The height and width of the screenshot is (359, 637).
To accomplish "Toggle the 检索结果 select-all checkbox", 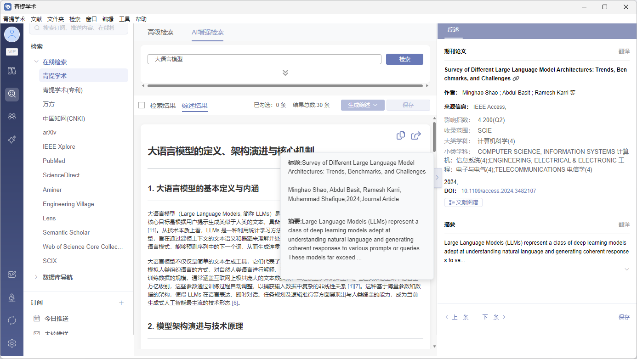I will point(142,105).
